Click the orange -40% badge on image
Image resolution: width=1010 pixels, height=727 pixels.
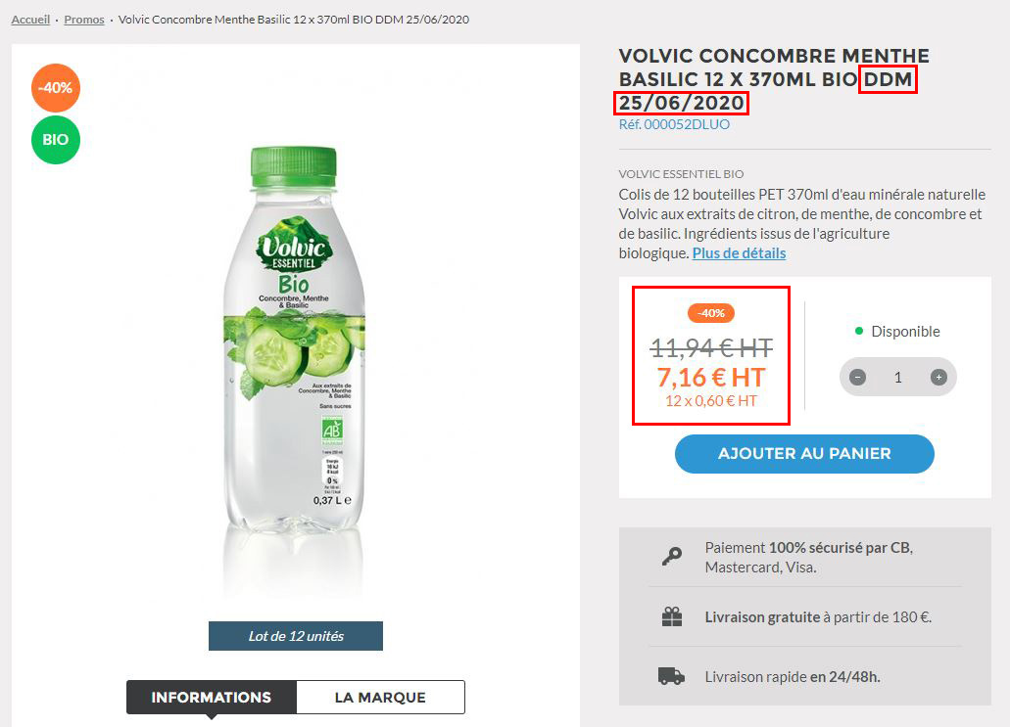56,88
